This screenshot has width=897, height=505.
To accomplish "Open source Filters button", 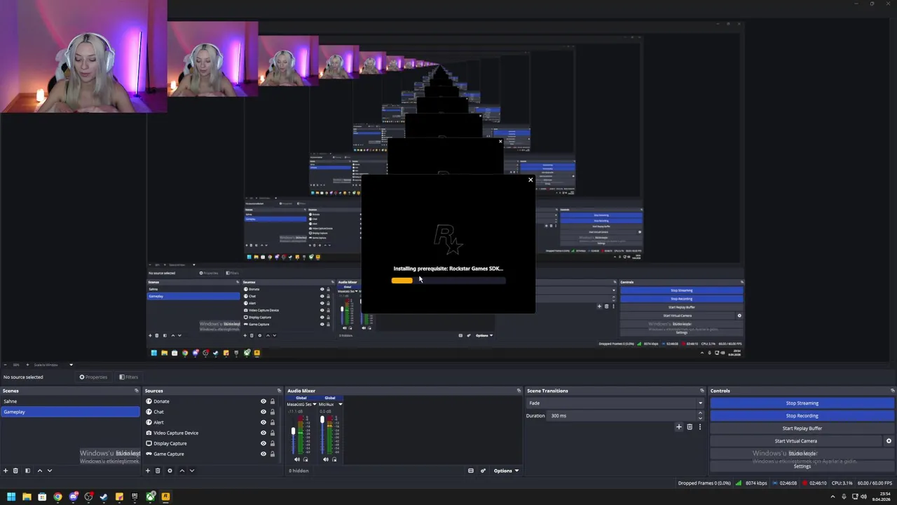I will pyautogui.click(x=128, y=377).
